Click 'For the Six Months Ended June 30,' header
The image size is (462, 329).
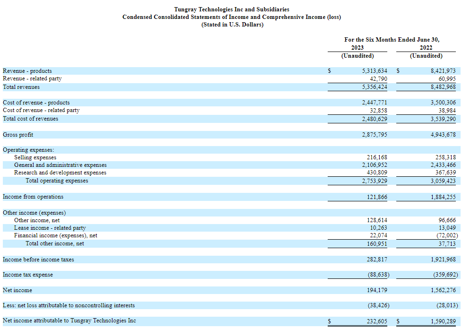392,40
